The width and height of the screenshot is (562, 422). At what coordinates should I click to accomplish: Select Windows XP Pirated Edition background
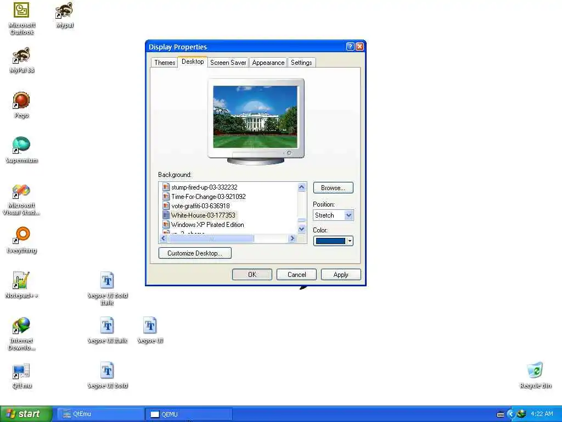pos(203,225)
